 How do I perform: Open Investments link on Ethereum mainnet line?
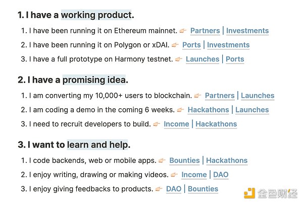pyautogui.click(x=247, y=31)
